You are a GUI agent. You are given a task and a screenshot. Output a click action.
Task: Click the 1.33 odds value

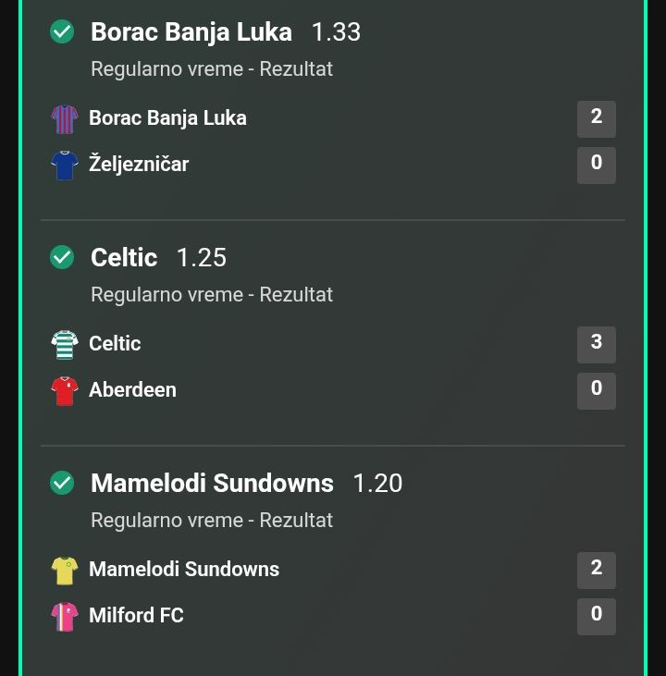pyautogui.click(x=336, y=31)
